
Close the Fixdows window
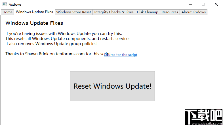pos(216,4)
